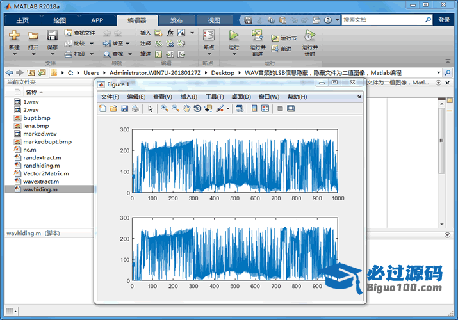Click the smart indent icon
The width and height of the screenshot is (458, 320).
(x=159, y=54)
